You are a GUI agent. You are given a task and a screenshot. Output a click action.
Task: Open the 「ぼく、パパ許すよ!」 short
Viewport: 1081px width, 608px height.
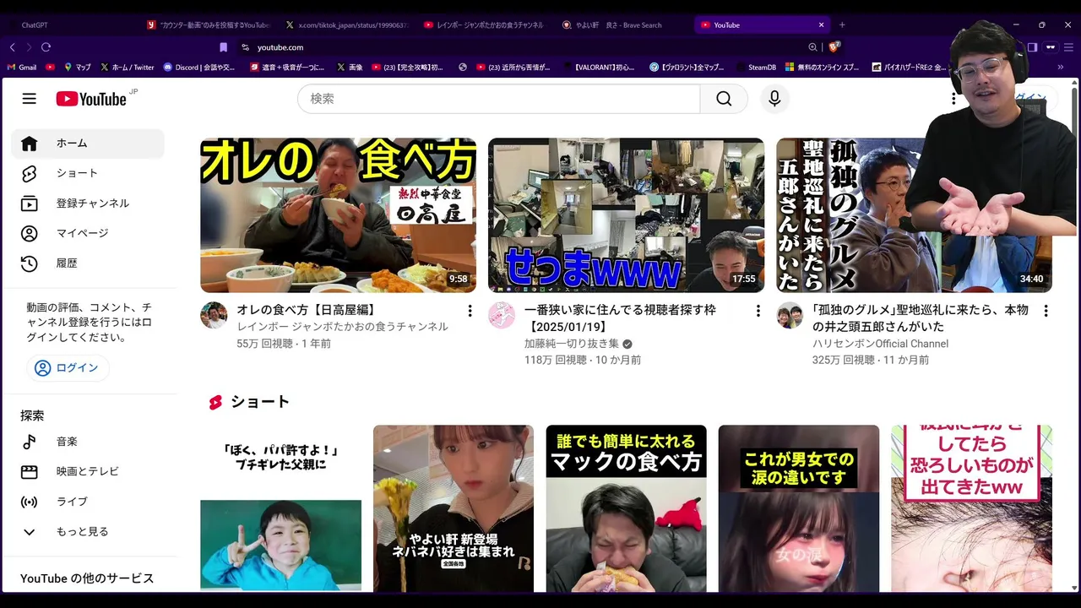click(x=280, y=508)
